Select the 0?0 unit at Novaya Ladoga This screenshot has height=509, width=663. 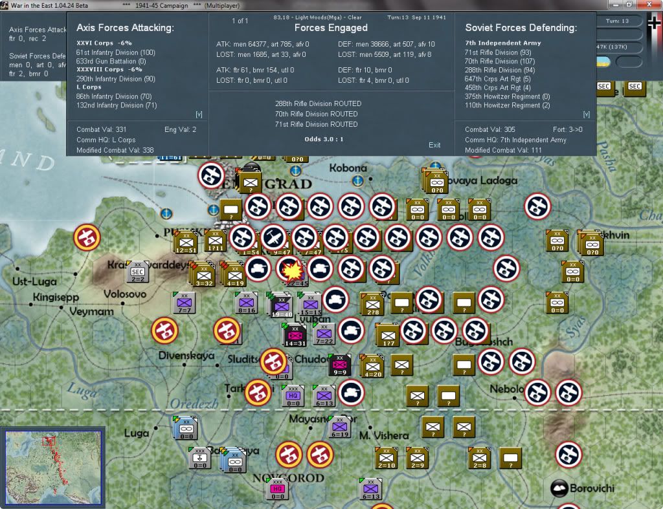435,182
